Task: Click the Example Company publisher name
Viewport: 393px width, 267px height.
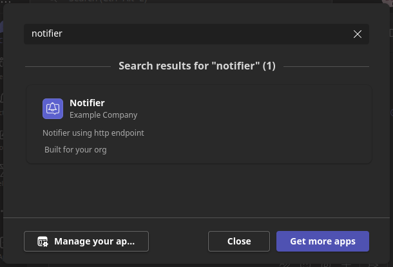Action: tap(103, 115)
